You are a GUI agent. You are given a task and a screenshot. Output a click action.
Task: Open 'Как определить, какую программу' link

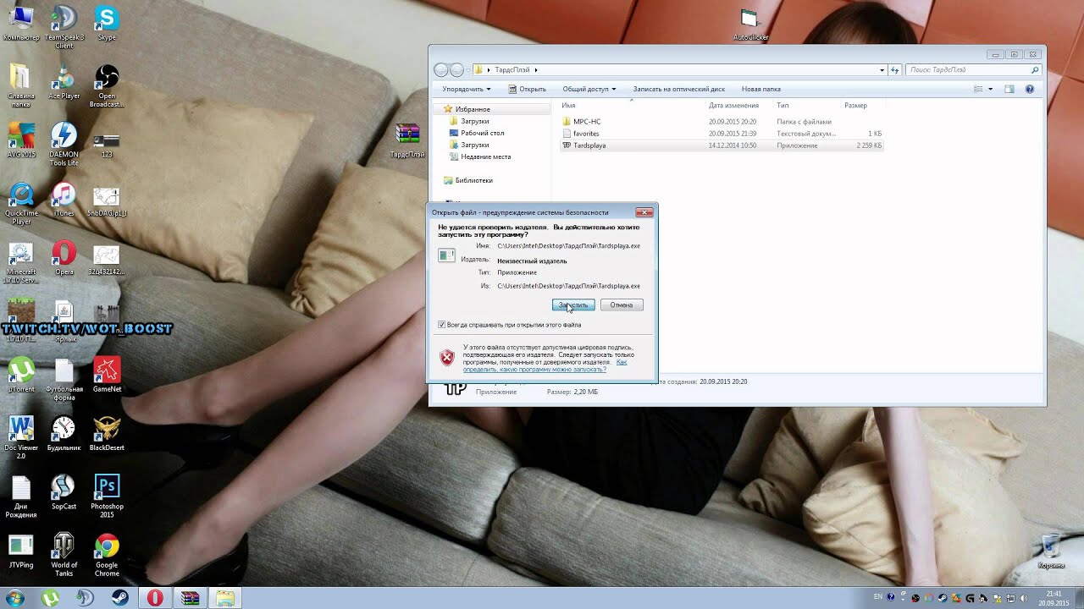click(545, 365)
